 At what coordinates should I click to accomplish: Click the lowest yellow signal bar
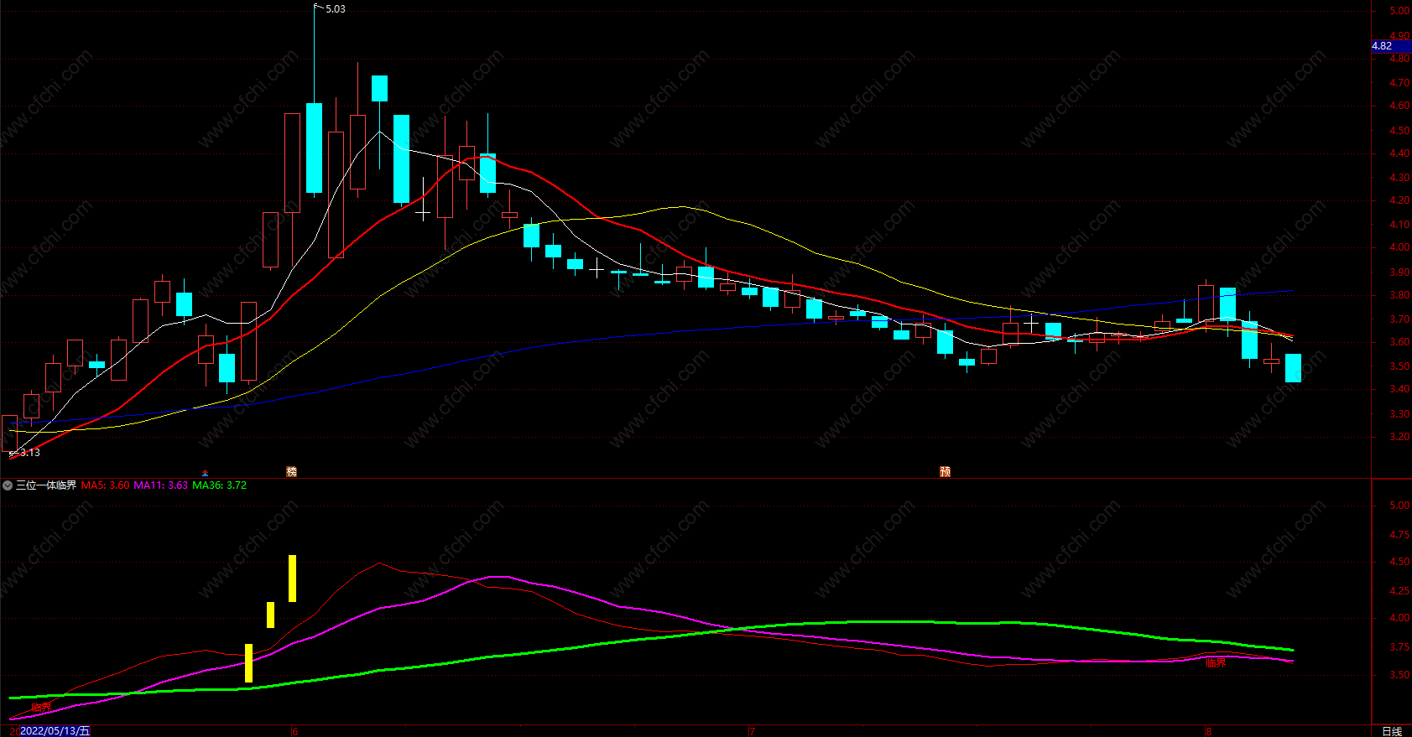coord(248,663)
